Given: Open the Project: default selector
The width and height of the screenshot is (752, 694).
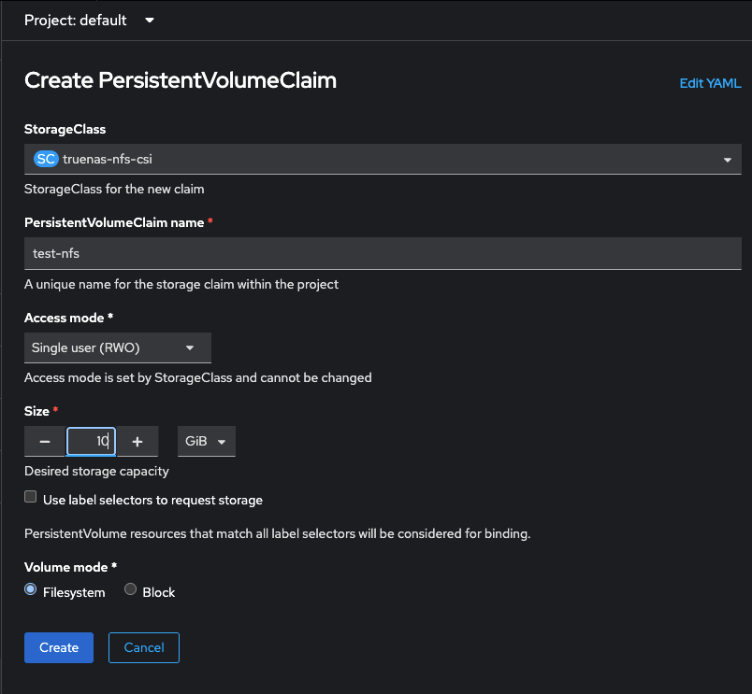Looking at the screenshot, I should [89, 21].
